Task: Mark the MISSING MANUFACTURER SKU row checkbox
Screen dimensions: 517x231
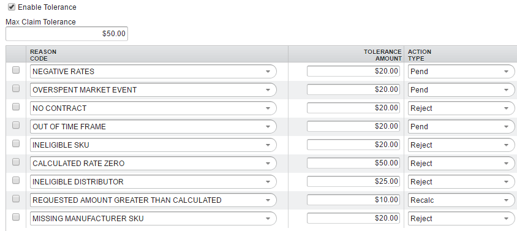Action: 16,217
